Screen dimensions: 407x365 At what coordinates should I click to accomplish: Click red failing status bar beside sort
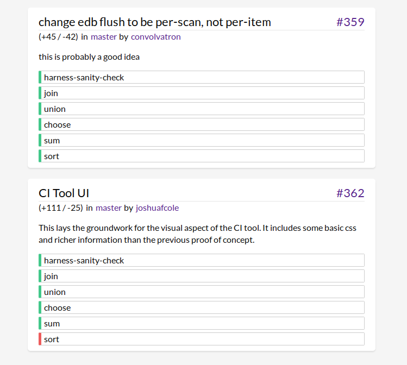tap(40, 339)
